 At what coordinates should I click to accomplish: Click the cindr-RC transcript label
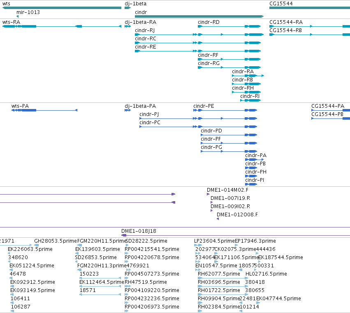click(x=145, y=39)
